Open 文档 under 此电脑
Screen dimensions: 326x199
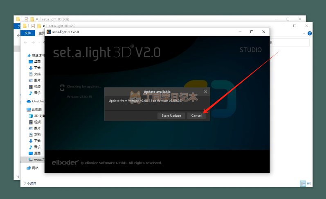pos(34,134)
